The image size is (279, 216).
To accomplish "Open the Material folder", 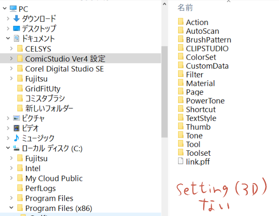I will point(200,83).
